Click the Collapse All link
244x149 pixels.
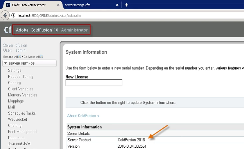click(32, 57)
